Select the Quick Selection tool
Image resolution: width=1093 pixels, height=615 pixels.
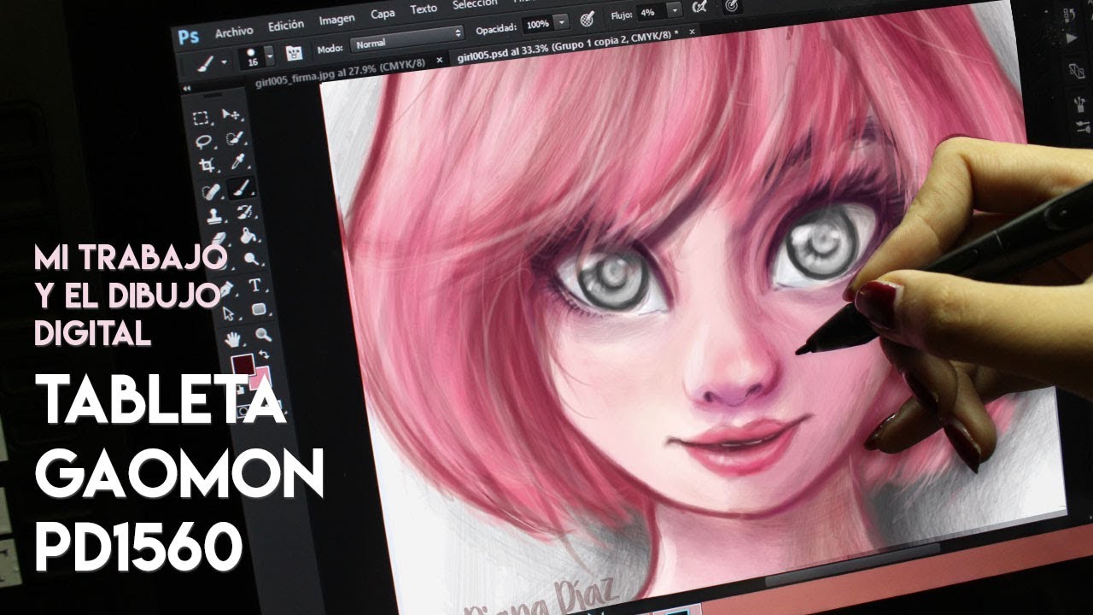point(233,138)
